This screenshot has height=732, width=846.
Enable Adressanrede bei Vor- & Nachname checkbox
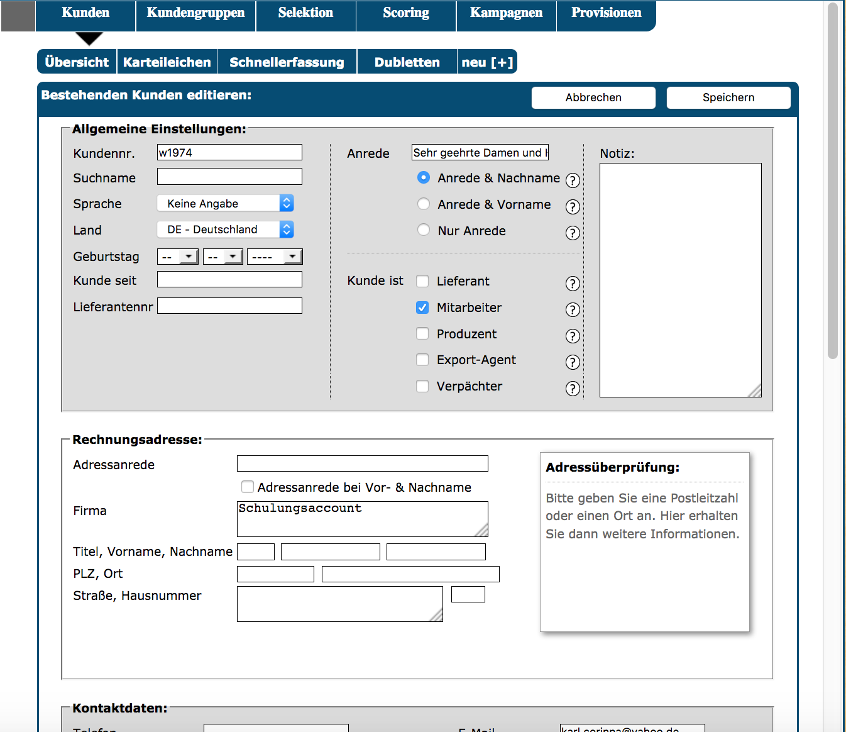tap(248, 487)
